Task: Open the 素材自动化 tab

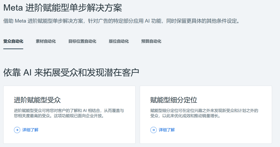Action: [x=46, y=41]
